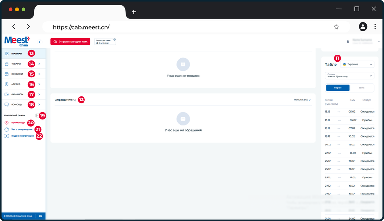This screenshot has height=221, width=384.
Task: Open Чат с оператором chat icon
Action: [x=7, y=129]
